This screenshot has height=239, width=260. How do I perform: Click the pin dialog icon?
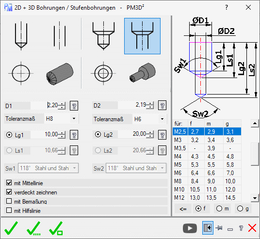[x=219, y=228]
